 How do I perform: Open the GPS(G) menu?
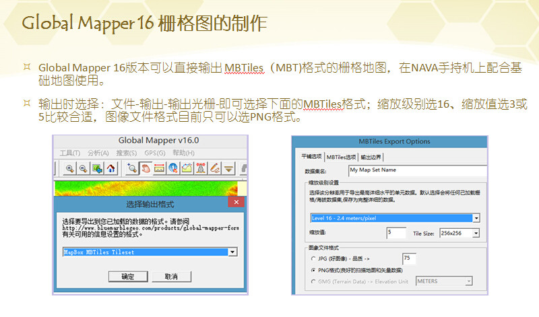(x=155, y=153)
